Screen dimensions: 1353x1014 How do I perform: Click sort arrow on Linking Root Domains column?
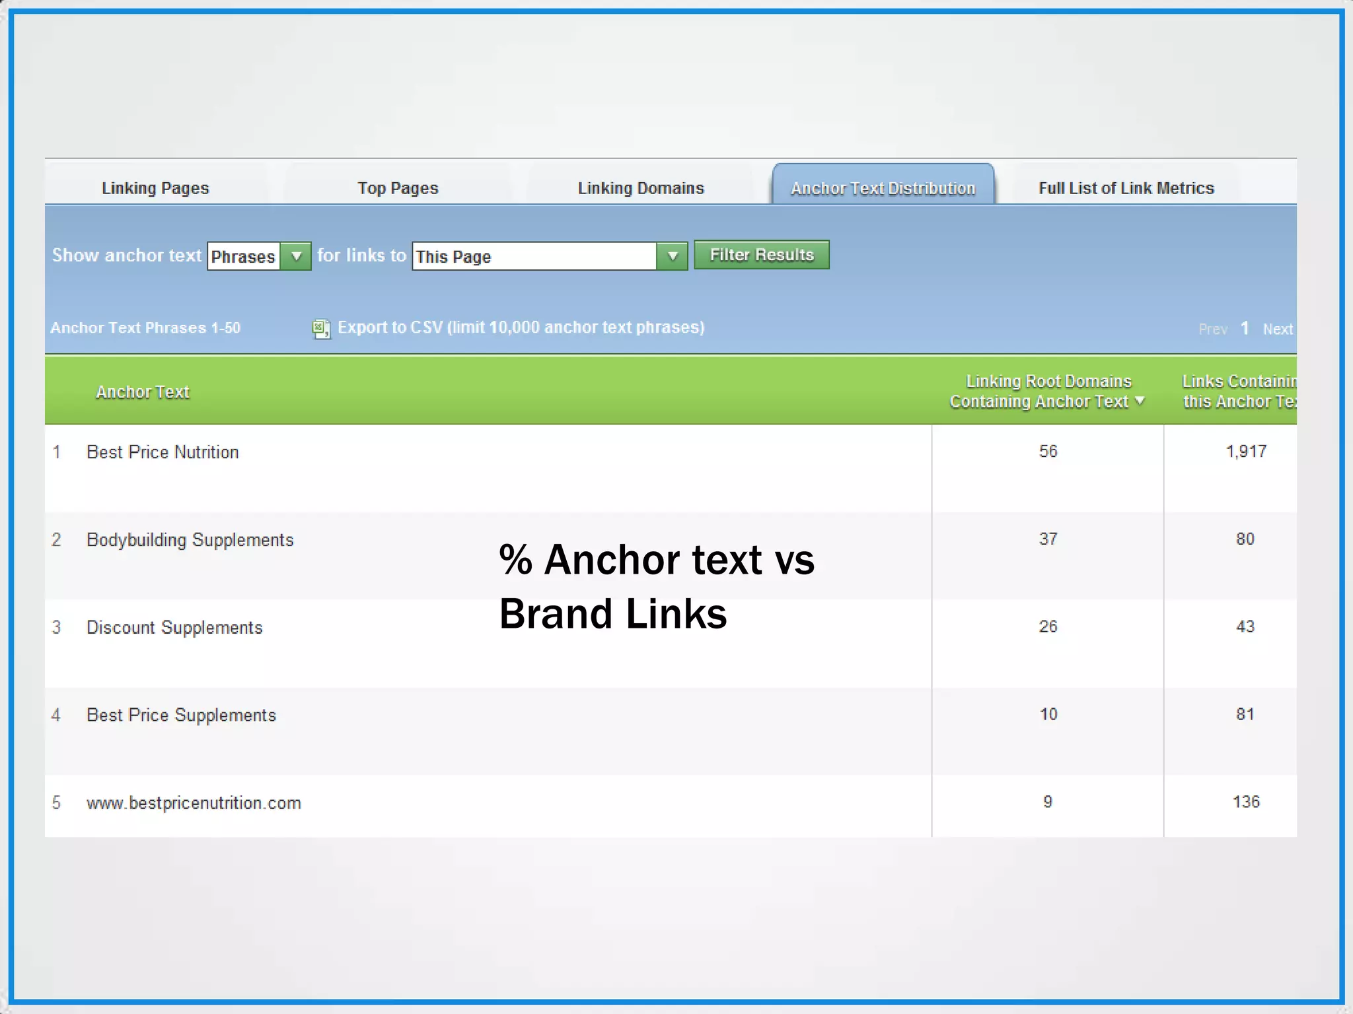point(1140,401)
